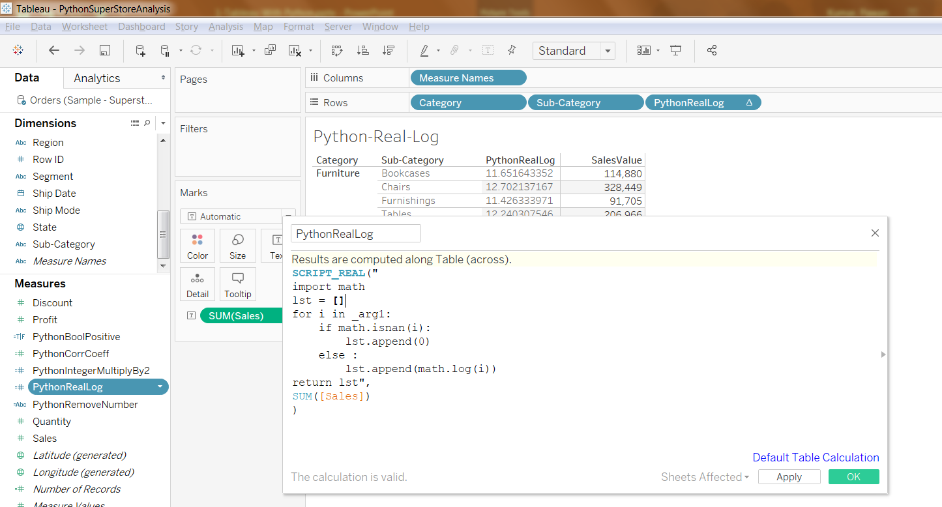
Task: Open the PythonRealLog measure dropdown arrow
Action: click(x=160, y=387)
